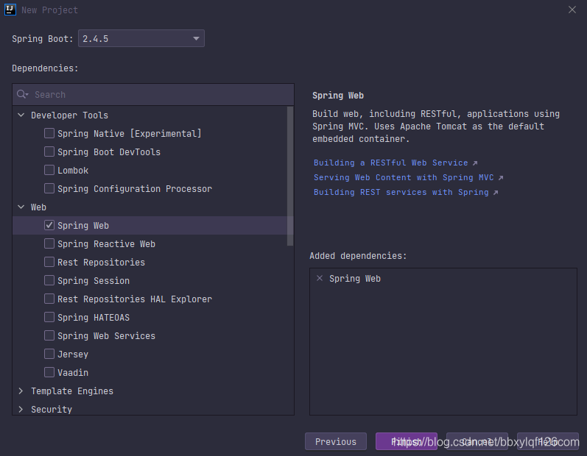
Task: Click the IntelliJ logo in title bar
Action: [x=11, y=10]
